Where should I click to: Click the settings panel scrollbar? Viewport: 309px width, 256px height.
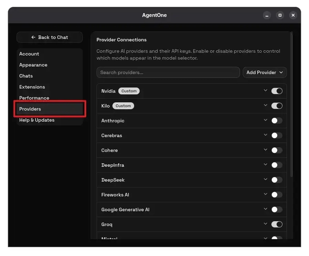[292, 105]
